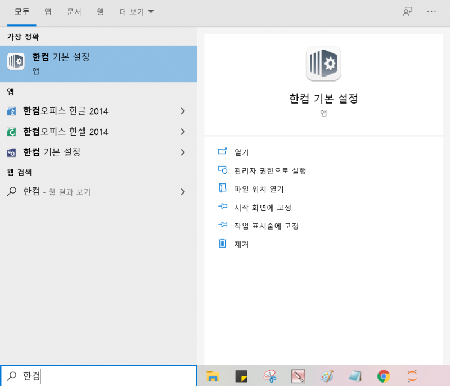This screenshot has width=450, height=386.
Task: Expand arrow for 한컴오피스 한셀 2014
Action: click(183, 132)
